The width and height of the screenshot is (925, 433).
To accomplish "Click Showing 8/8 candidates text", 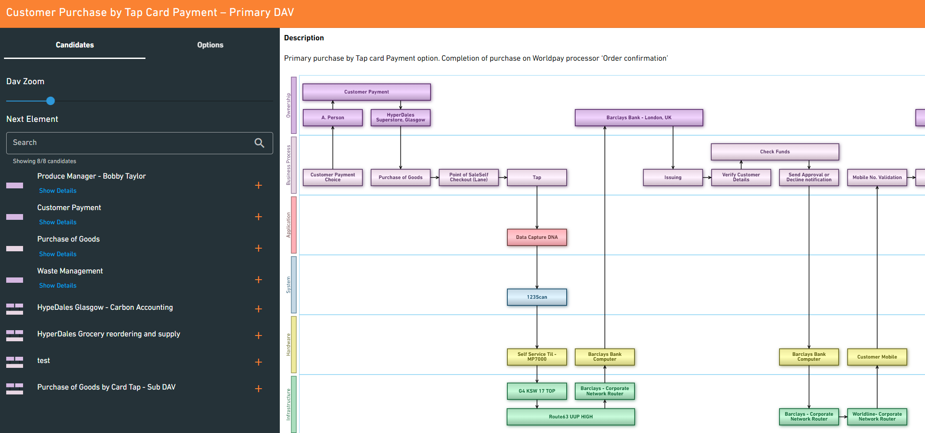I will point(44,161).
